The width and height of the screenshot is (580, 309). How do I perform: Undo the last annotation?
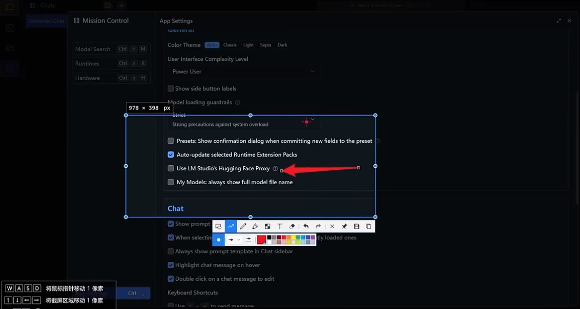point(306,226)
